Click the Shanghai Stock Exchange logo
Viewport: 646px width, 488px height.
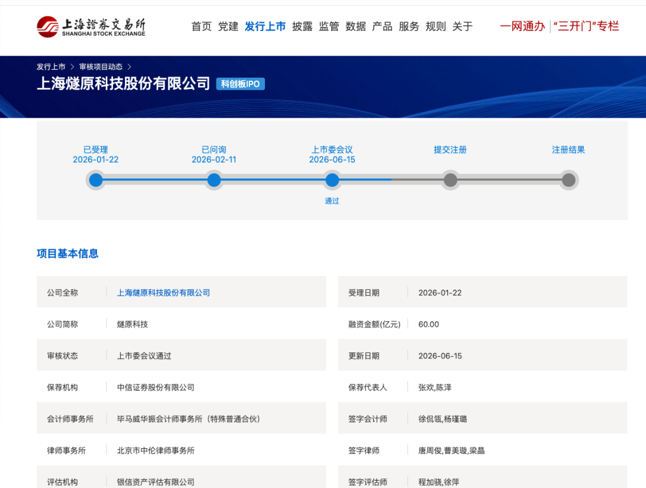click(x=91, y=27)
